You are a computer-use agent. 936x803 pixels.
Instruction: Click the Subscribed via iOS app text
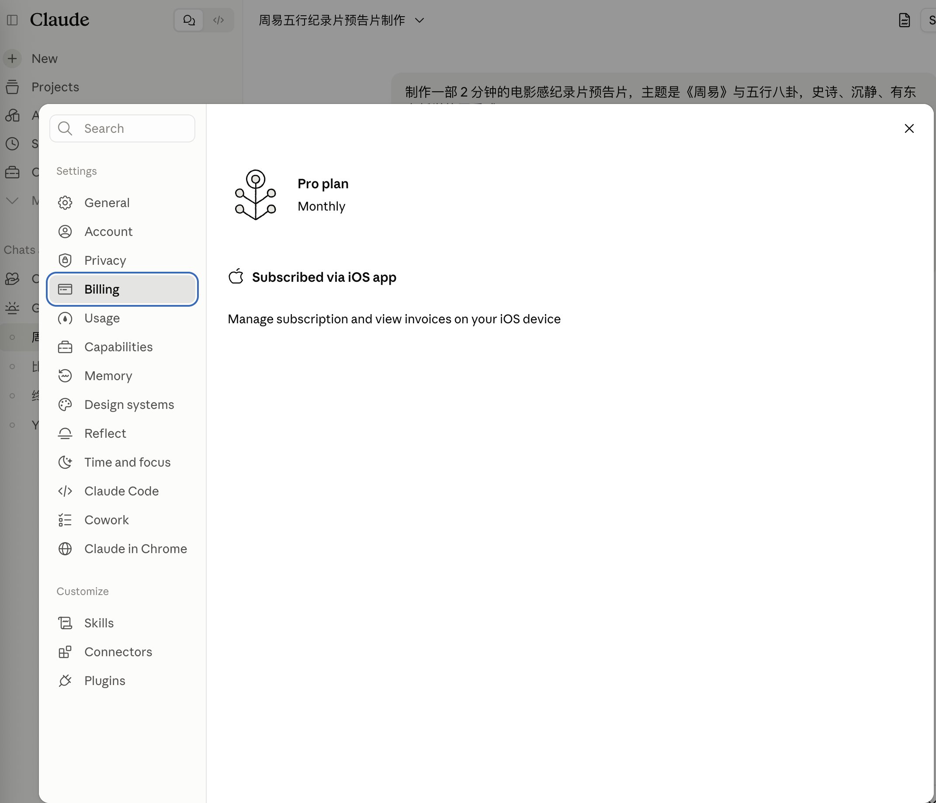tap(324, 277)
